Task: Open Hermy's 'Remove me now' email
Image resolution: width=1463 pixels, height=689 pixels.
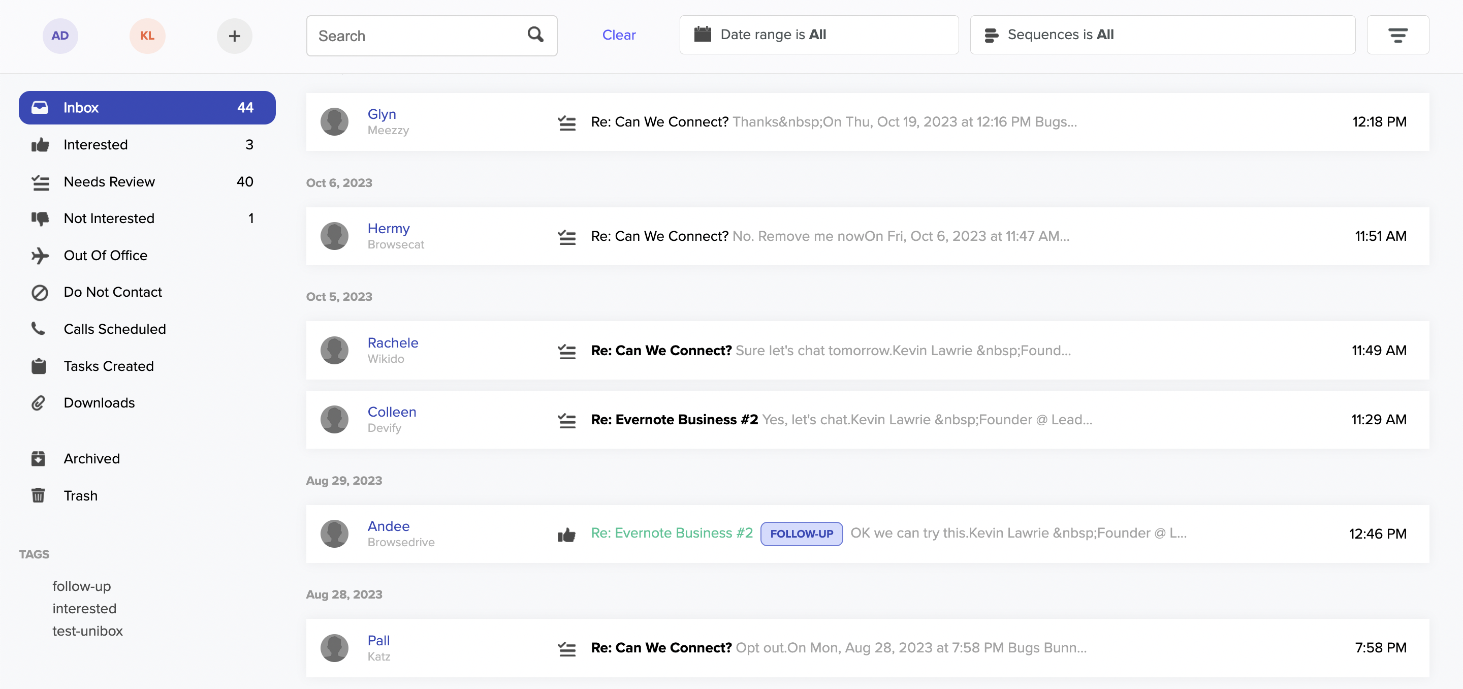Action: (867, 236)
